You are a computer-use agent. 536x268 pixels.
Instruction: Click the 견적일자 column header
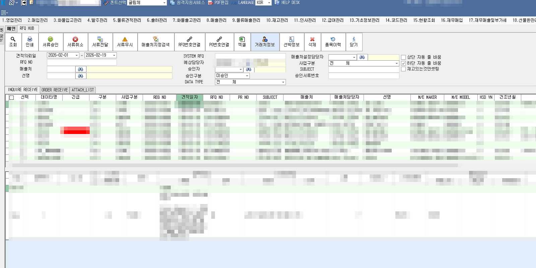[190, 97]
